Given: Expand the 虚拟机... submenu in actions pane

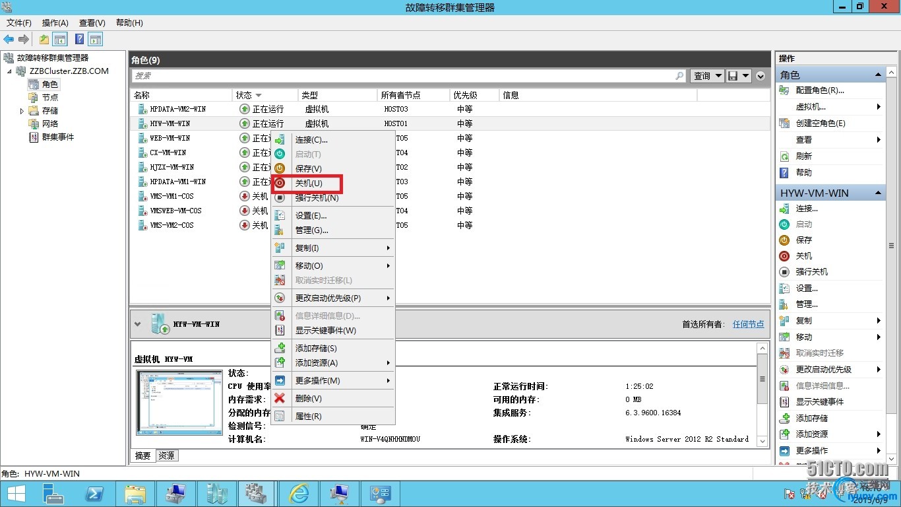Looking at the screenshot, I should coord(879,107).
